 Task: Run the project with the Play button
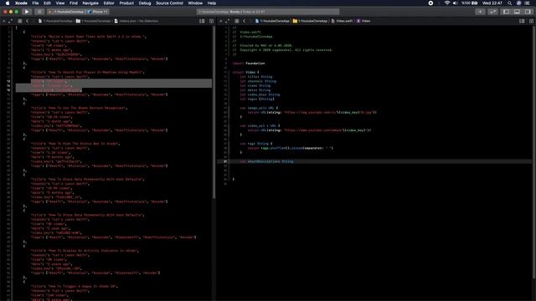(27, 12)
